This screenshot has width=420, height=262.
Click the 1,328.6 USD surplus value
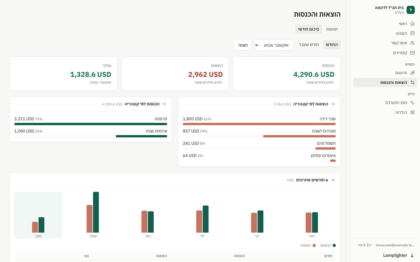pos(91,75)
